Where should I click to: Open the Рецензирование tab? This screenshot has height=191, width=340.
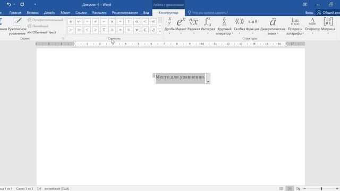pyautogui.click(x=125, y=13)
